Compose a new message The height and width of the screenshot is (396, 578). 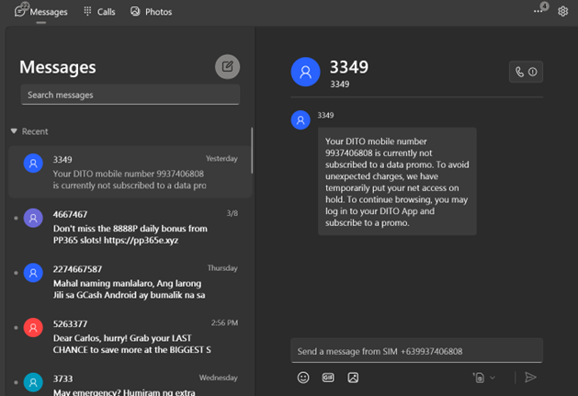coord(228,67)
